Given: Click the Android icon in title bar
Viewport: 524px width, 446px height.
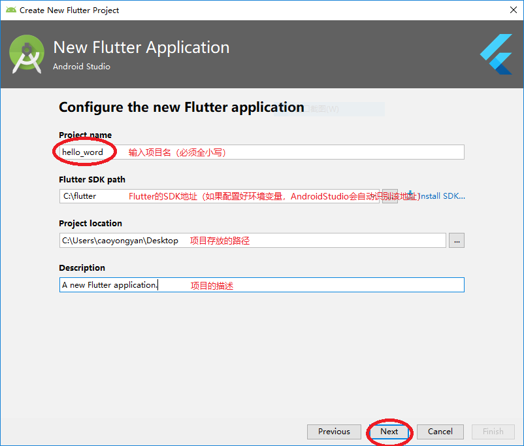Looking at the screenshot, I should [x=11, y=10].
